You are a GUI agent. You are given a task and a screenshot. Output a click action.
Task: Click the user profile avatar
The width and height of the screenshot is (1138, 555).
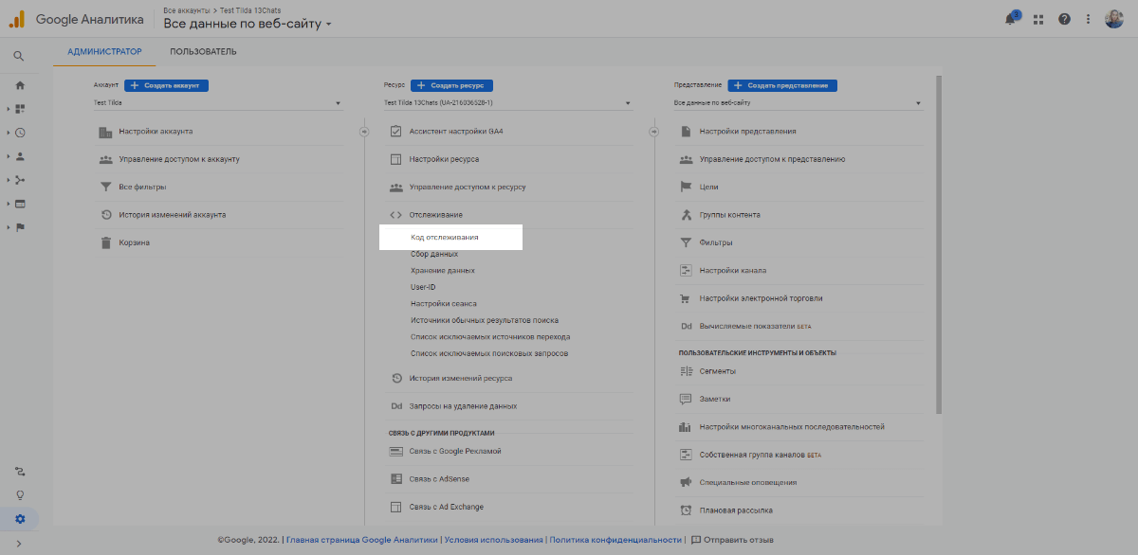coord(1114,19)
